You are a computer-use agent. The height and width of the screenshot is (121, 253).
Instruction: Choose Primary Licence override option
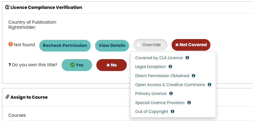pos(151,94)
